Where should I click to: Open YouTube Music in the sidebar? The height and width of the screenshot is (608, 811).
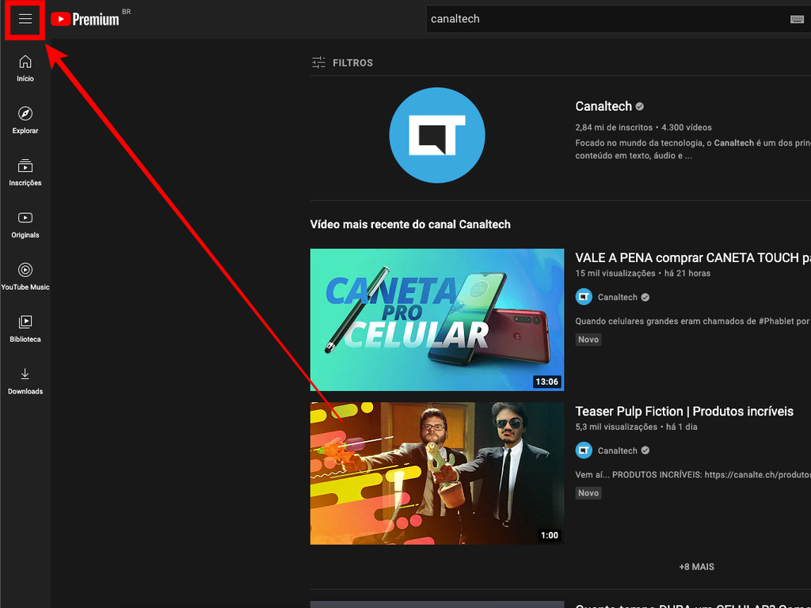(25, 277)
